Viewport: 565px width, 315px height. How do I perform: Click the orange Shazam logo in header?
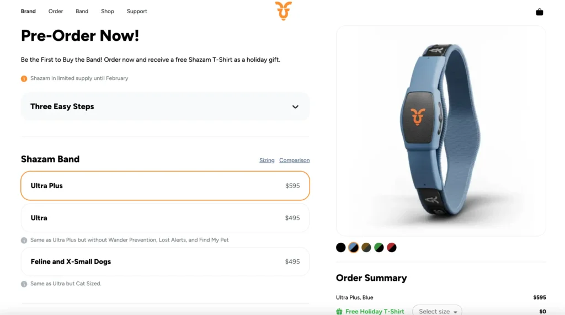(283, 10)
